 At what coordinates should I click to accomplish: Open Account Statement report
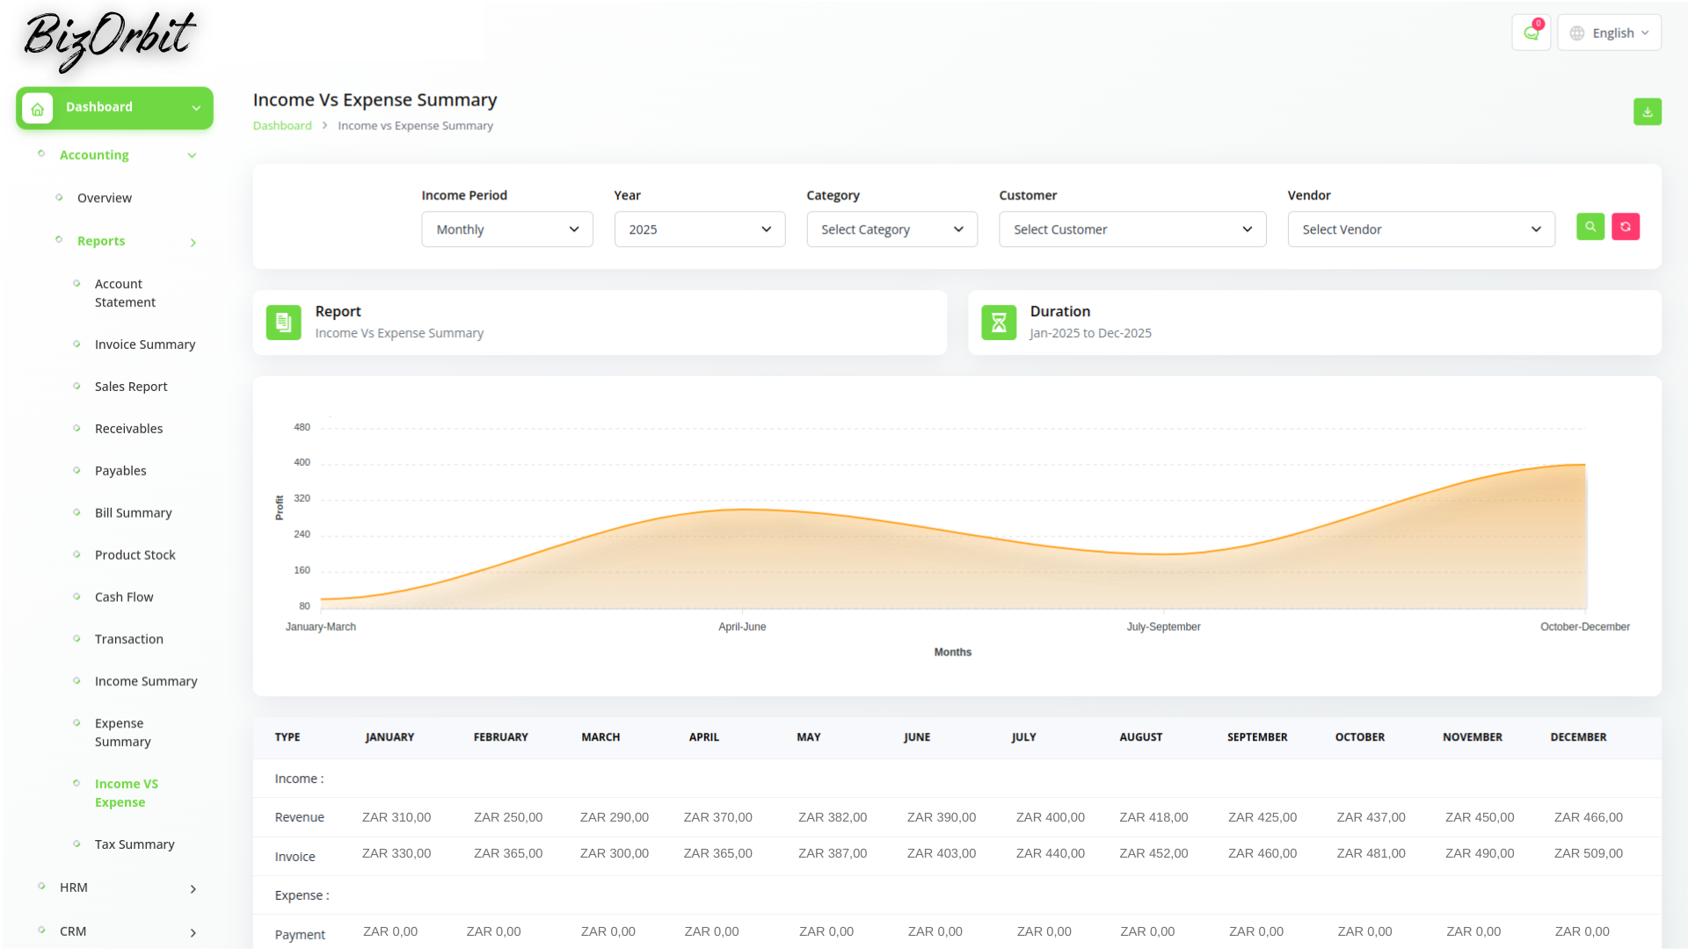(x=125, y=293)
